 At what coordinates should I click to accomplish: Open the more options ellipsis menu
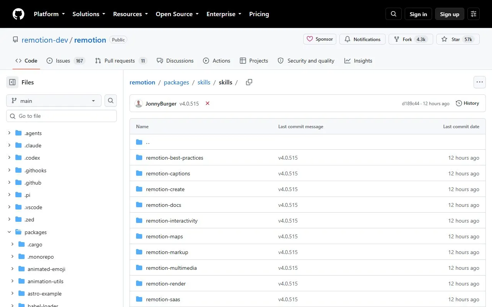click(479, 82)
